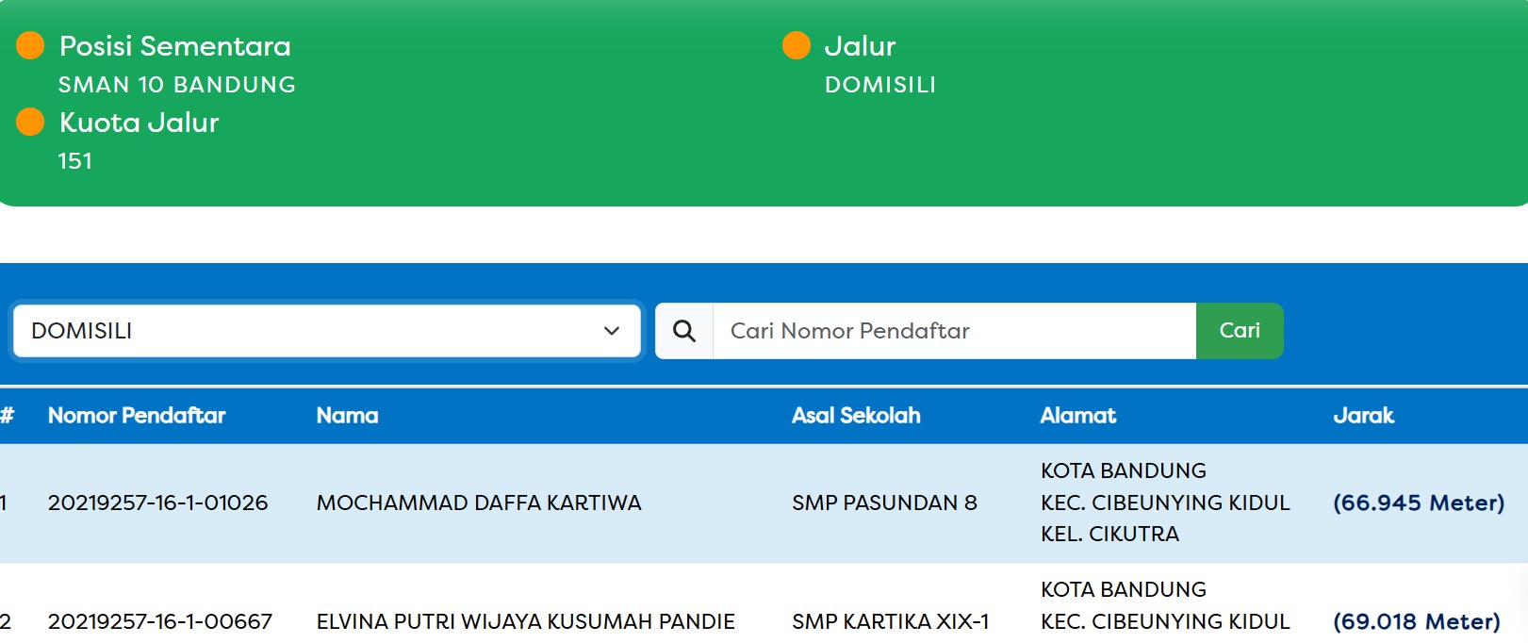1528x643 pixels.
Task: Select the Alamat column header
Action: [x=1077, y=416]
